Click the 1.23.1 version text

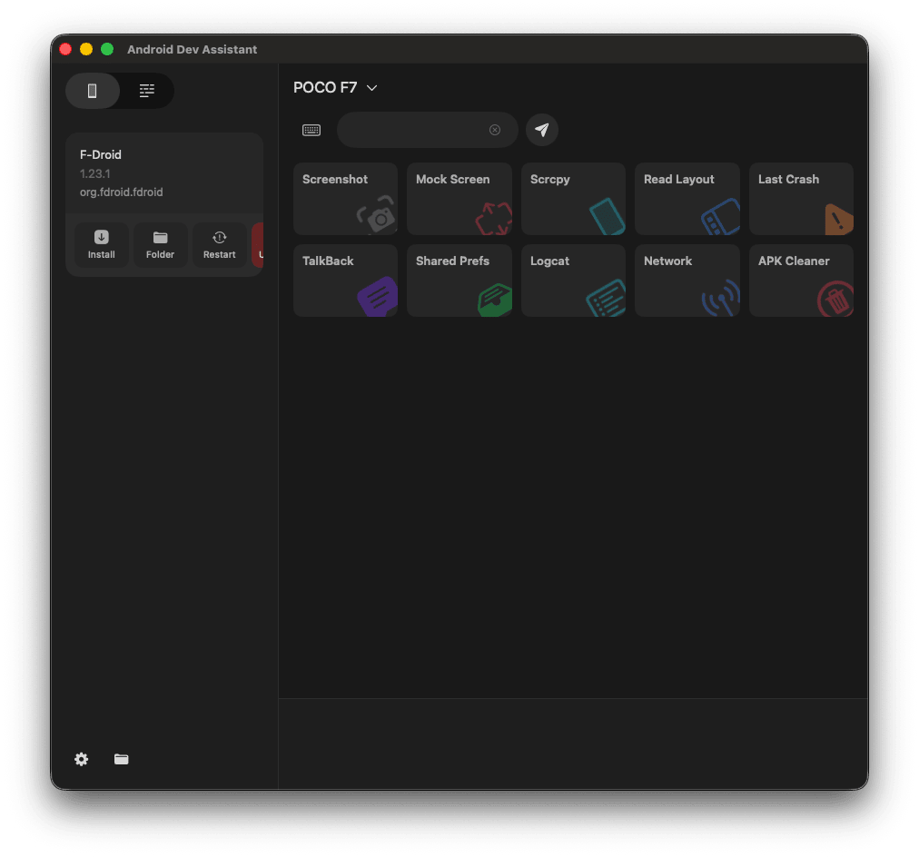[x=95, y=174]
